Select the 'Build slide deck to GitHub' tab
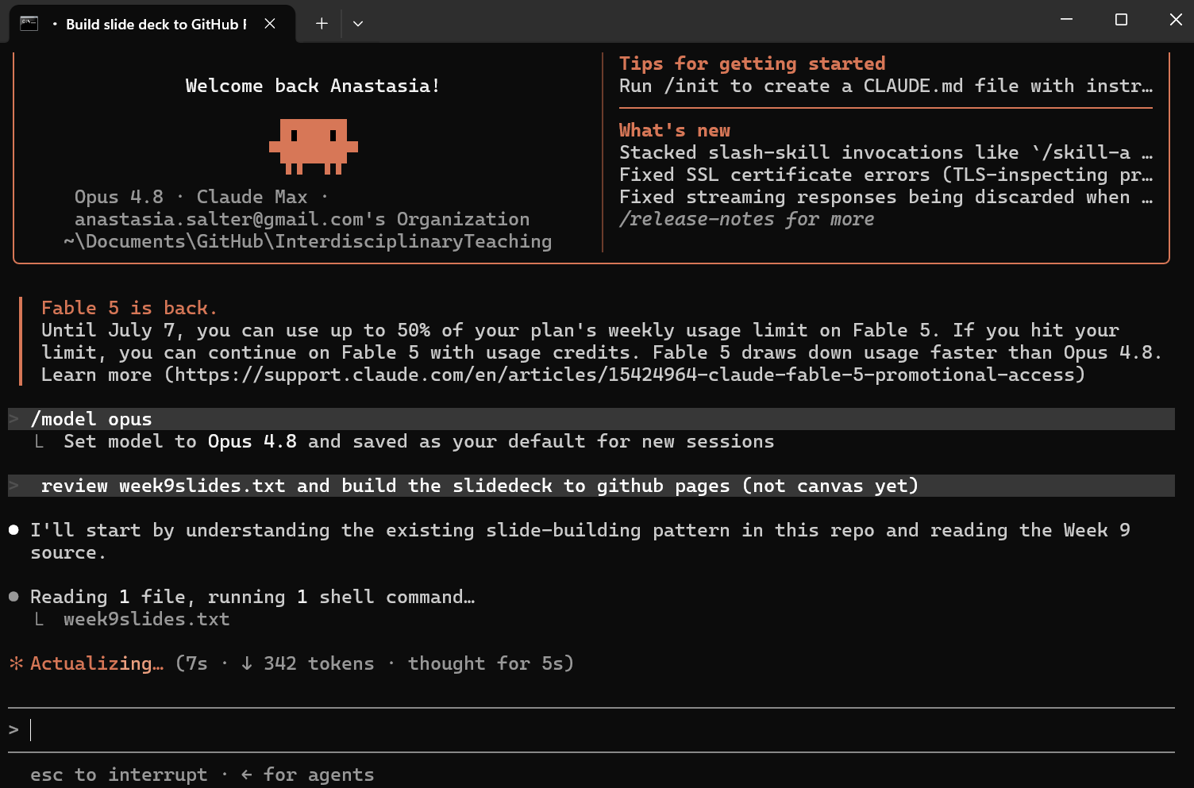The image size is (1194, 788). tap(152, 24)
